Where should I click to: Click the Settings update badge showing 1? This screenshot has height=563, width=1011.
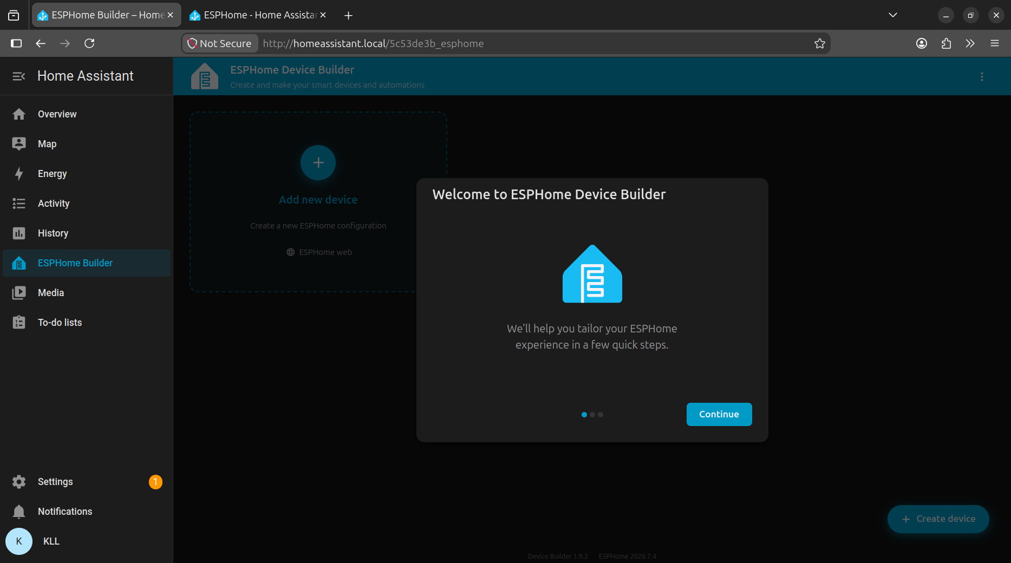pyautogui.click(x=155, y=482)
